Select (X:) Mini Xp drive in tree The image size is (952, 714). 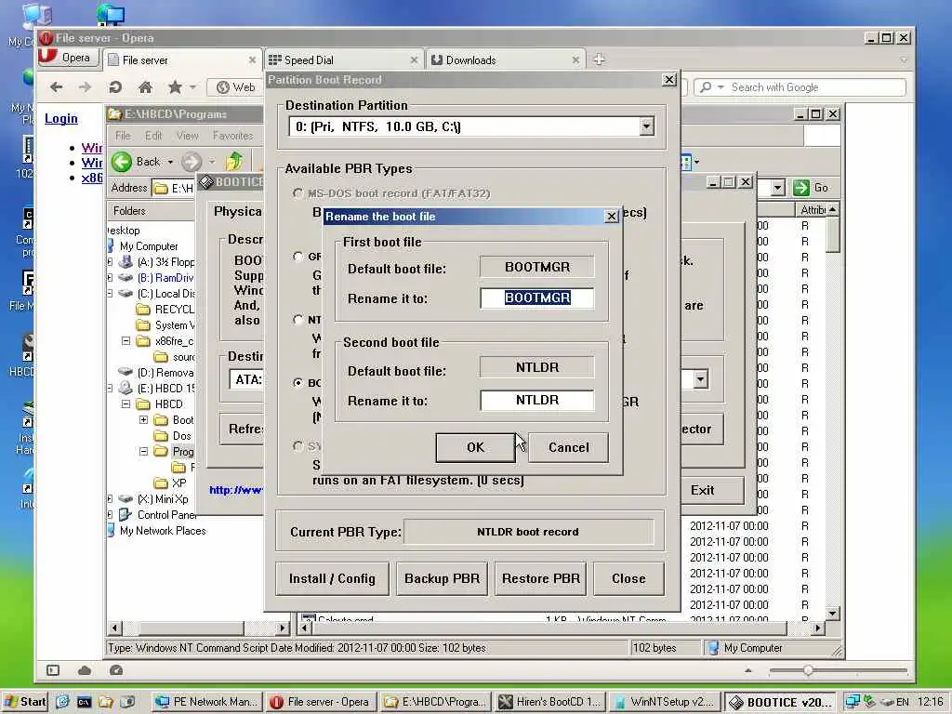pos(163,498)
